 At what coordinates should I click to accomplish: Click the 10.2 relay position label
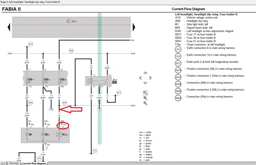pos(115,83)
